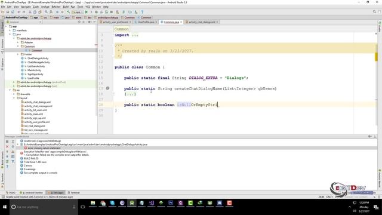Viewport: 382px width, 215px height.
Task: Open Help with the question mark toolbar icon
Action: 142,12
